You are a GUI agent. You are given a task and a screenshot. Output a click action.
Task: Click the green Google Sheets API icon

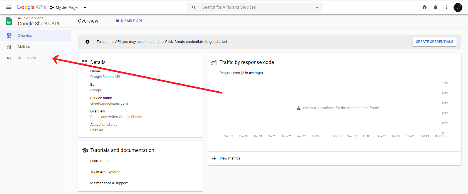[x=9, y=21]
